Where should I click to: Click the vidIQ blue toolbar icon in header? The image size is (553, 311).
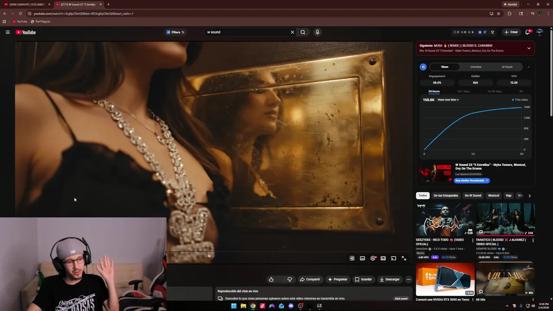pos(480,32)
